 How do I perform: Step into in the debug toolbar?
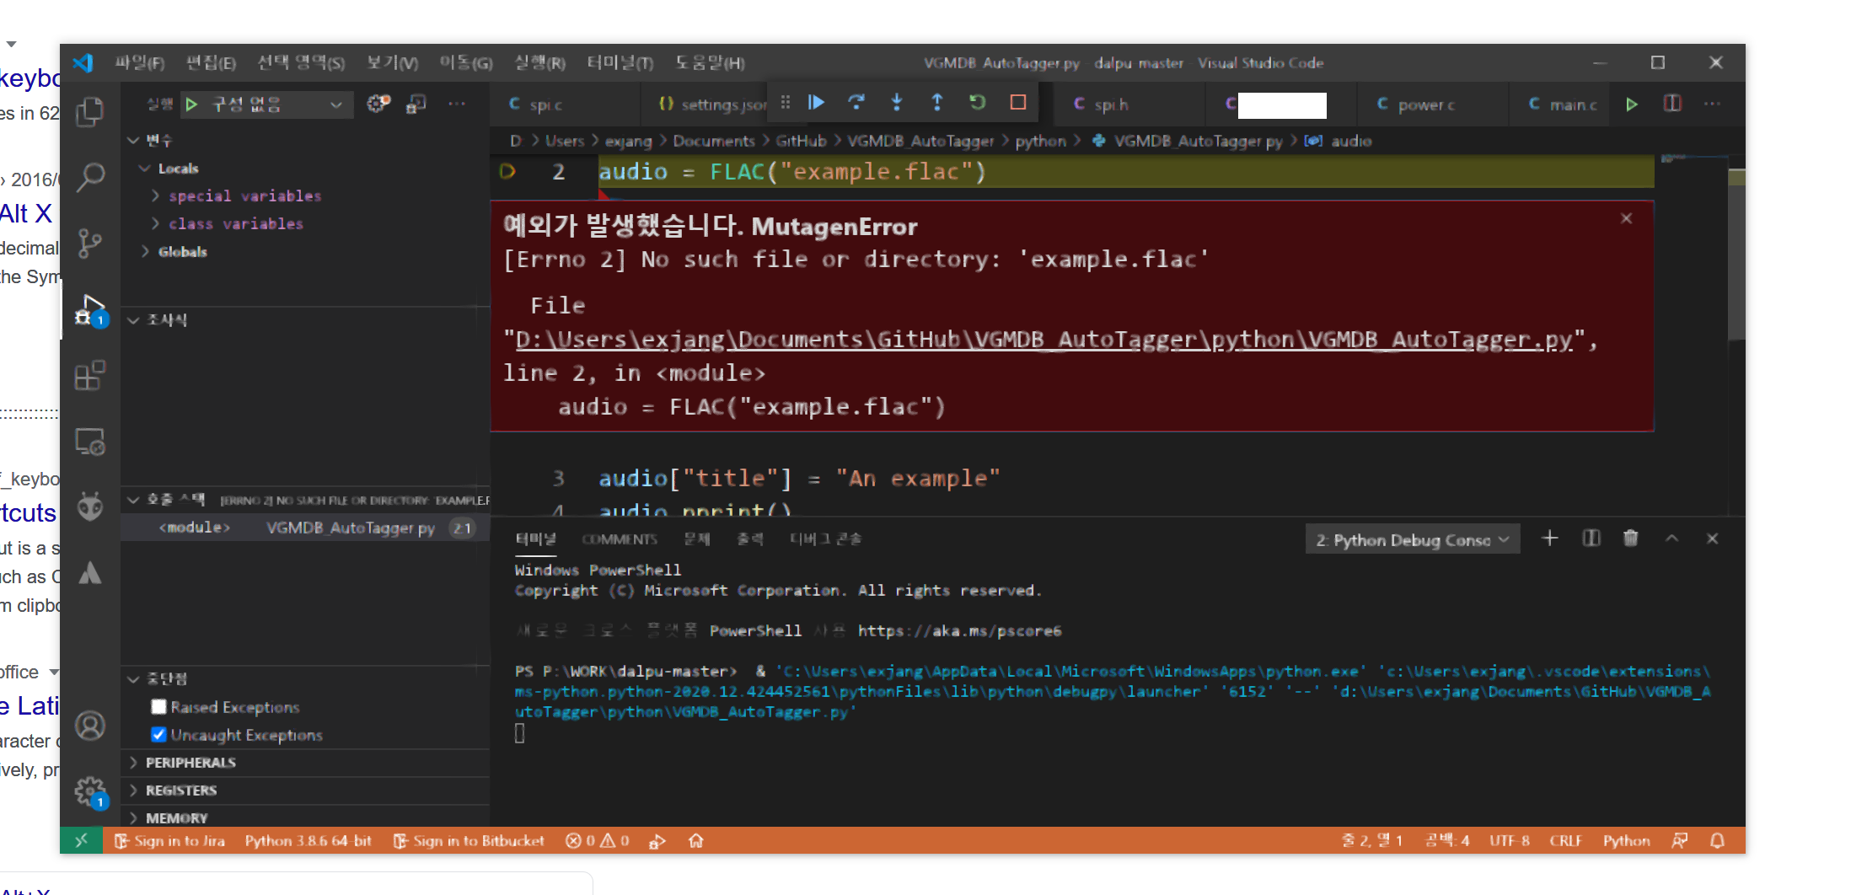click(x=897, y=103)
